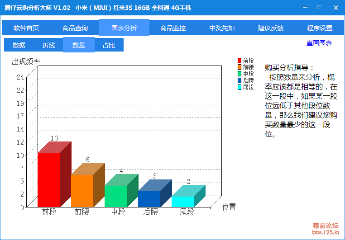Click the y-axis tick label 19

(x=20, y=103)
